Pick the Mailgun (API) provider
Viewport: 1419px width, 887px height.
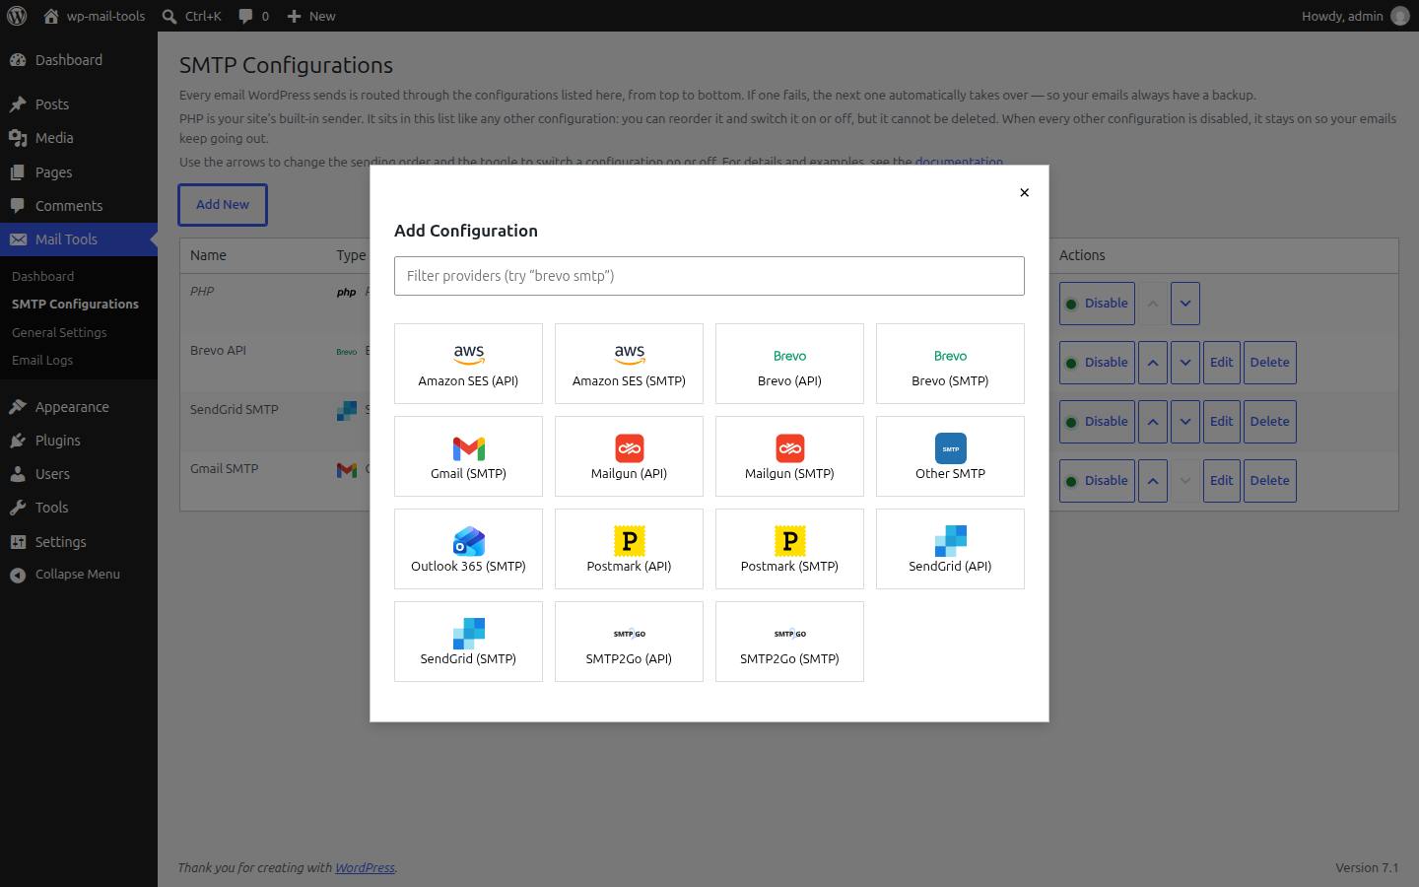tap(629, 456)
